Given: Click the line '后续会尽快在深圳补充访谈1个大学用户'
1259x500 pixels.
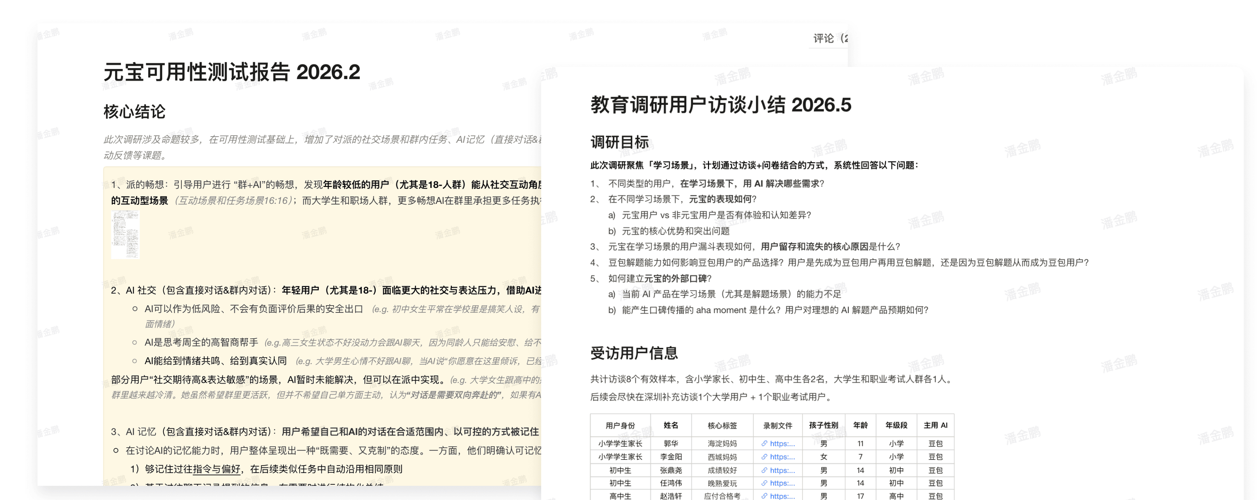Looking at the screenshot, I should (x=669, y=397).
